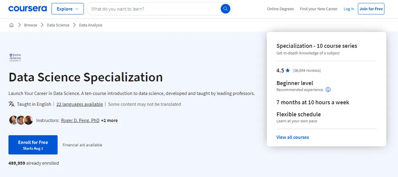Open the Data Science breadcrumb
The image size is (398, 177).
click(x=58, y=25)
